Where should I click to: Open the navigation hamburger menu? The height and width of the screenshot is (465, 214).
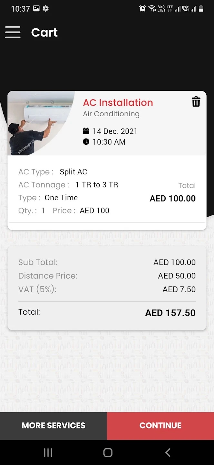click(x=13, y=32)
